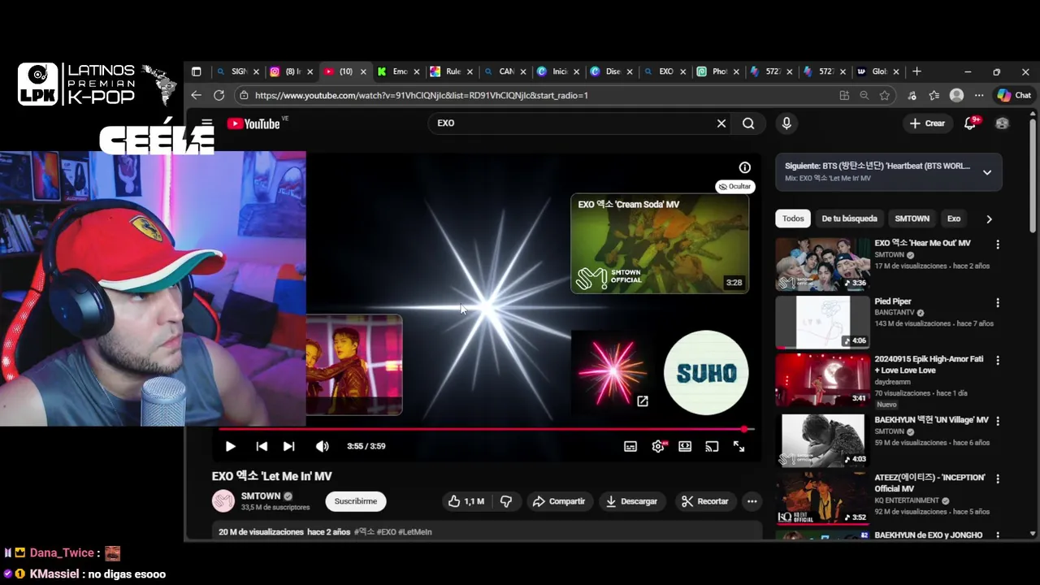Screen dimensions: 1040x585
Task: Open SMTOWN channel name link
Action: pyautogui.click(x=261, y=496)
